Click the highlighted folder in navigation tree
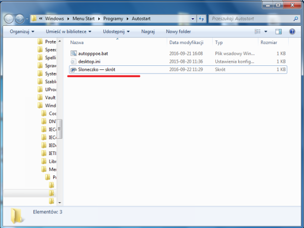Viewport: 304px width, 228px height. pyautogui.click(x=30, y=193)
